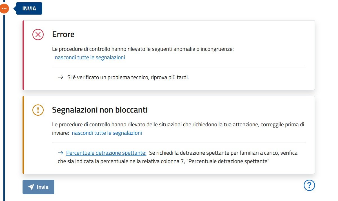Click the orange ellipsis step icon

point(4,9)
